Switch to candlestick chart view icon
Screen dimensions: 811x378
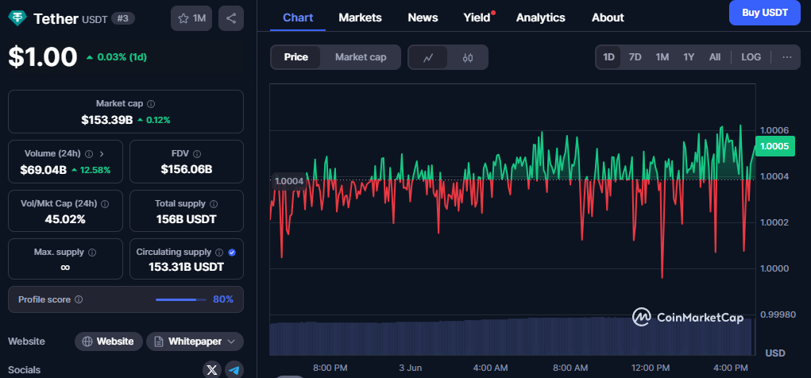[468, 57]
